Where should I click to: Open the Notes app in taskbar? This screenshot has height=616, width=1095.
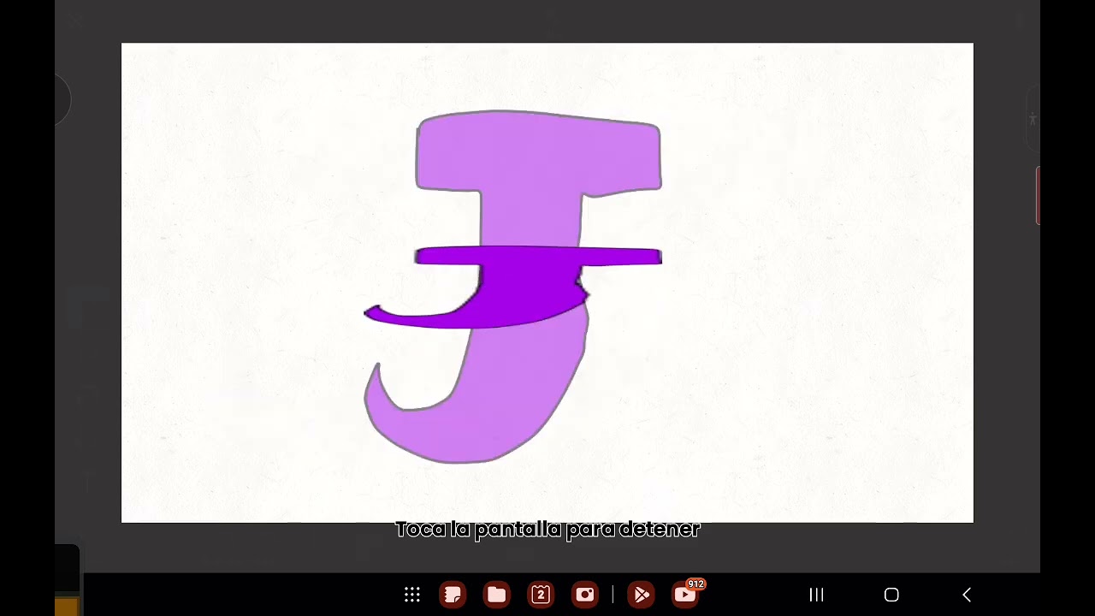453,595
